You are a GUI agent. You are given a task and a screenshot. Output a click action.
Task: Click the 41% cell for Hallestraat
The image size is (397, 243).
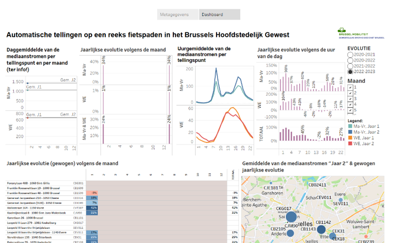(93, 207)
